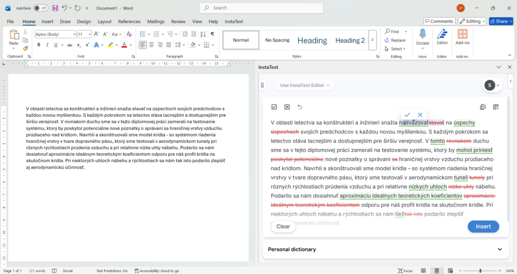The width and height of the screenshot is (517, 274).
Task: Open the Use InstaText Editor dropdown
Action: click(304, 85)
